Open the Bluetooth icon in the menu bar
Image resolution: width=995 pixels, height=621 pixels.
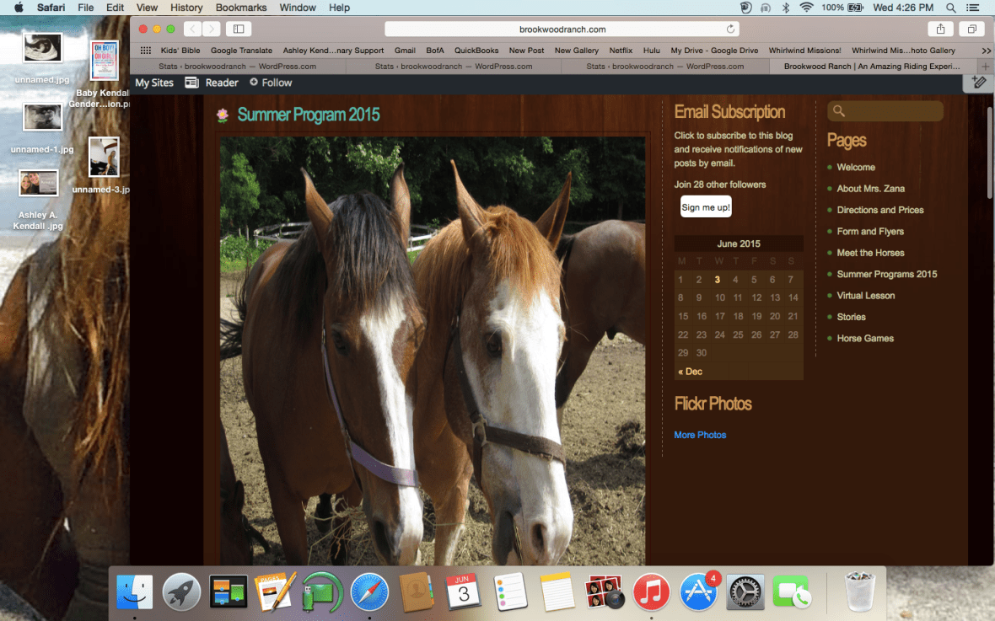tap(785, 8)
